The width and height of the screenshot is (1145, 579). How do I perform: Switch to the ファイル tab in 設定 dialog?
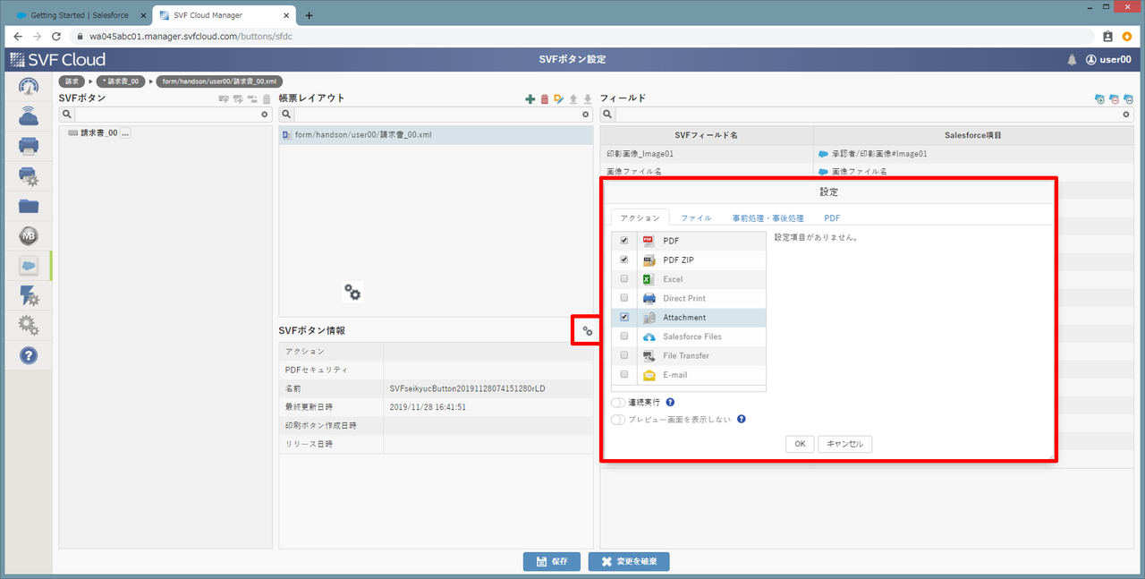tap(699, 217)
